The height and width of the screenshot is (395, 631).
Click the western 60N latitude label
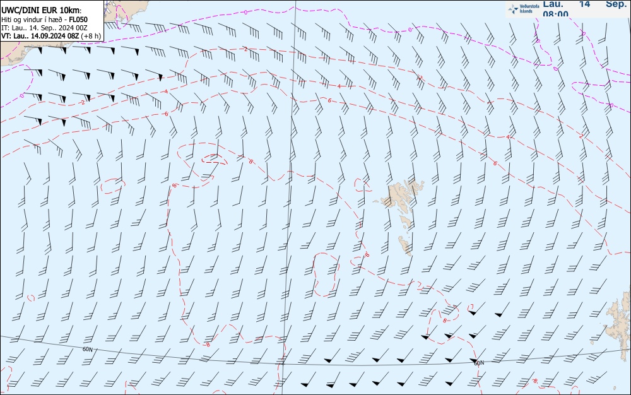87,350
